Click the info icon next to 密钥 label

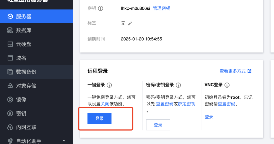tap(101, 8)
